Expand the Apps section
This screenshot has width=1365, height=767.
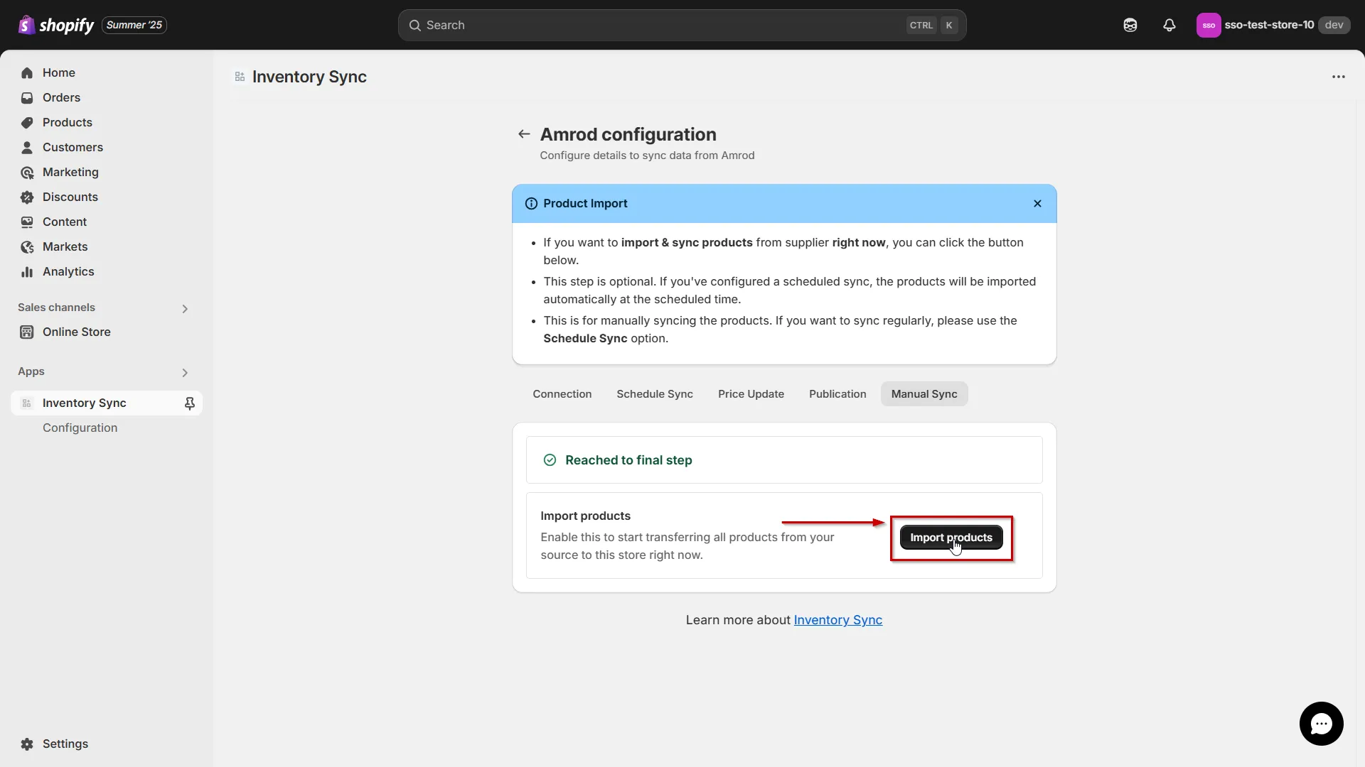coord(185,372)
